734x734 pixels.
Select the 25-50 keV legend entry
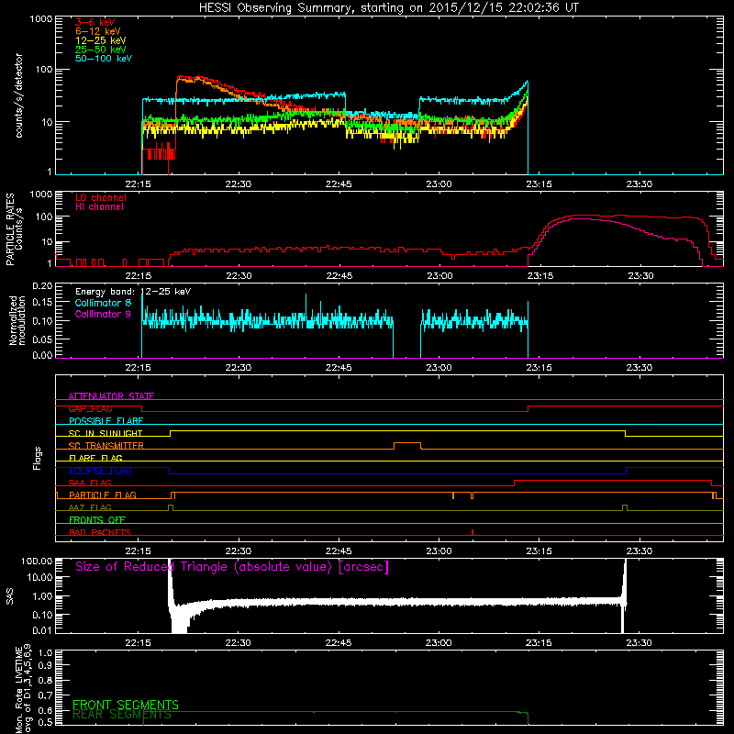(x=100, y=50)
